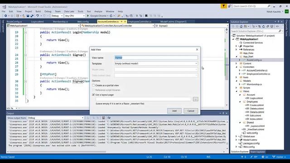Switch to the EmployeesController.cs tab
The image size is (290, 163).
tap(140, 22)
